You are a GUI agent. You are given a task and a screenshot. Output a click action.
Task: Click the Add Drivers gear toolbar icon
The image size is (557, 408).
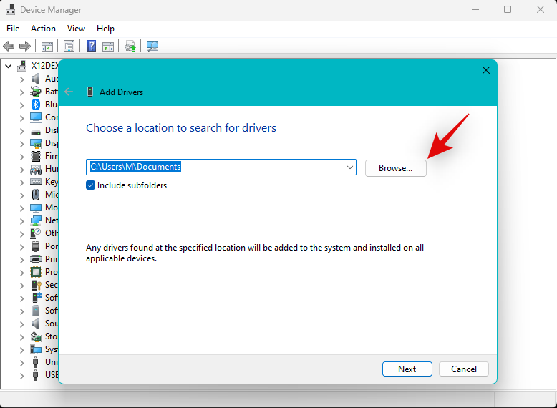(x=130, y=46)
